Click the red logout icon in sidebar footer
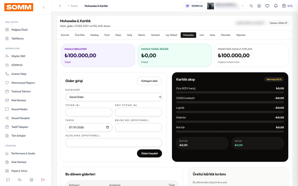298x186 pixels. (x=43, y=179)
